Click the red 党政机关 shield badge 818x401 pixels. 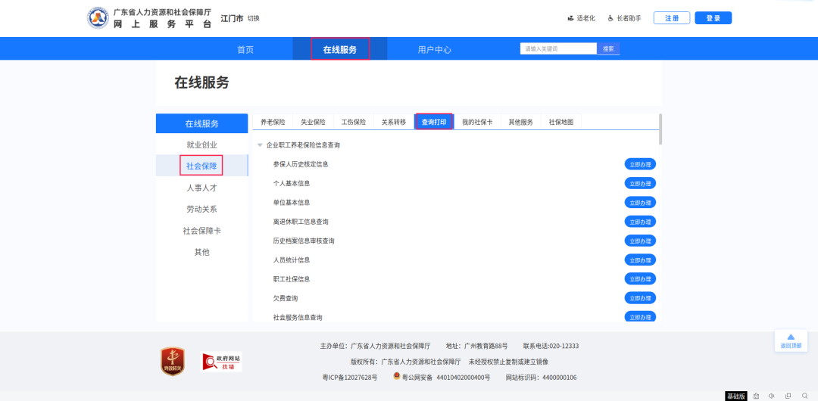173,361
